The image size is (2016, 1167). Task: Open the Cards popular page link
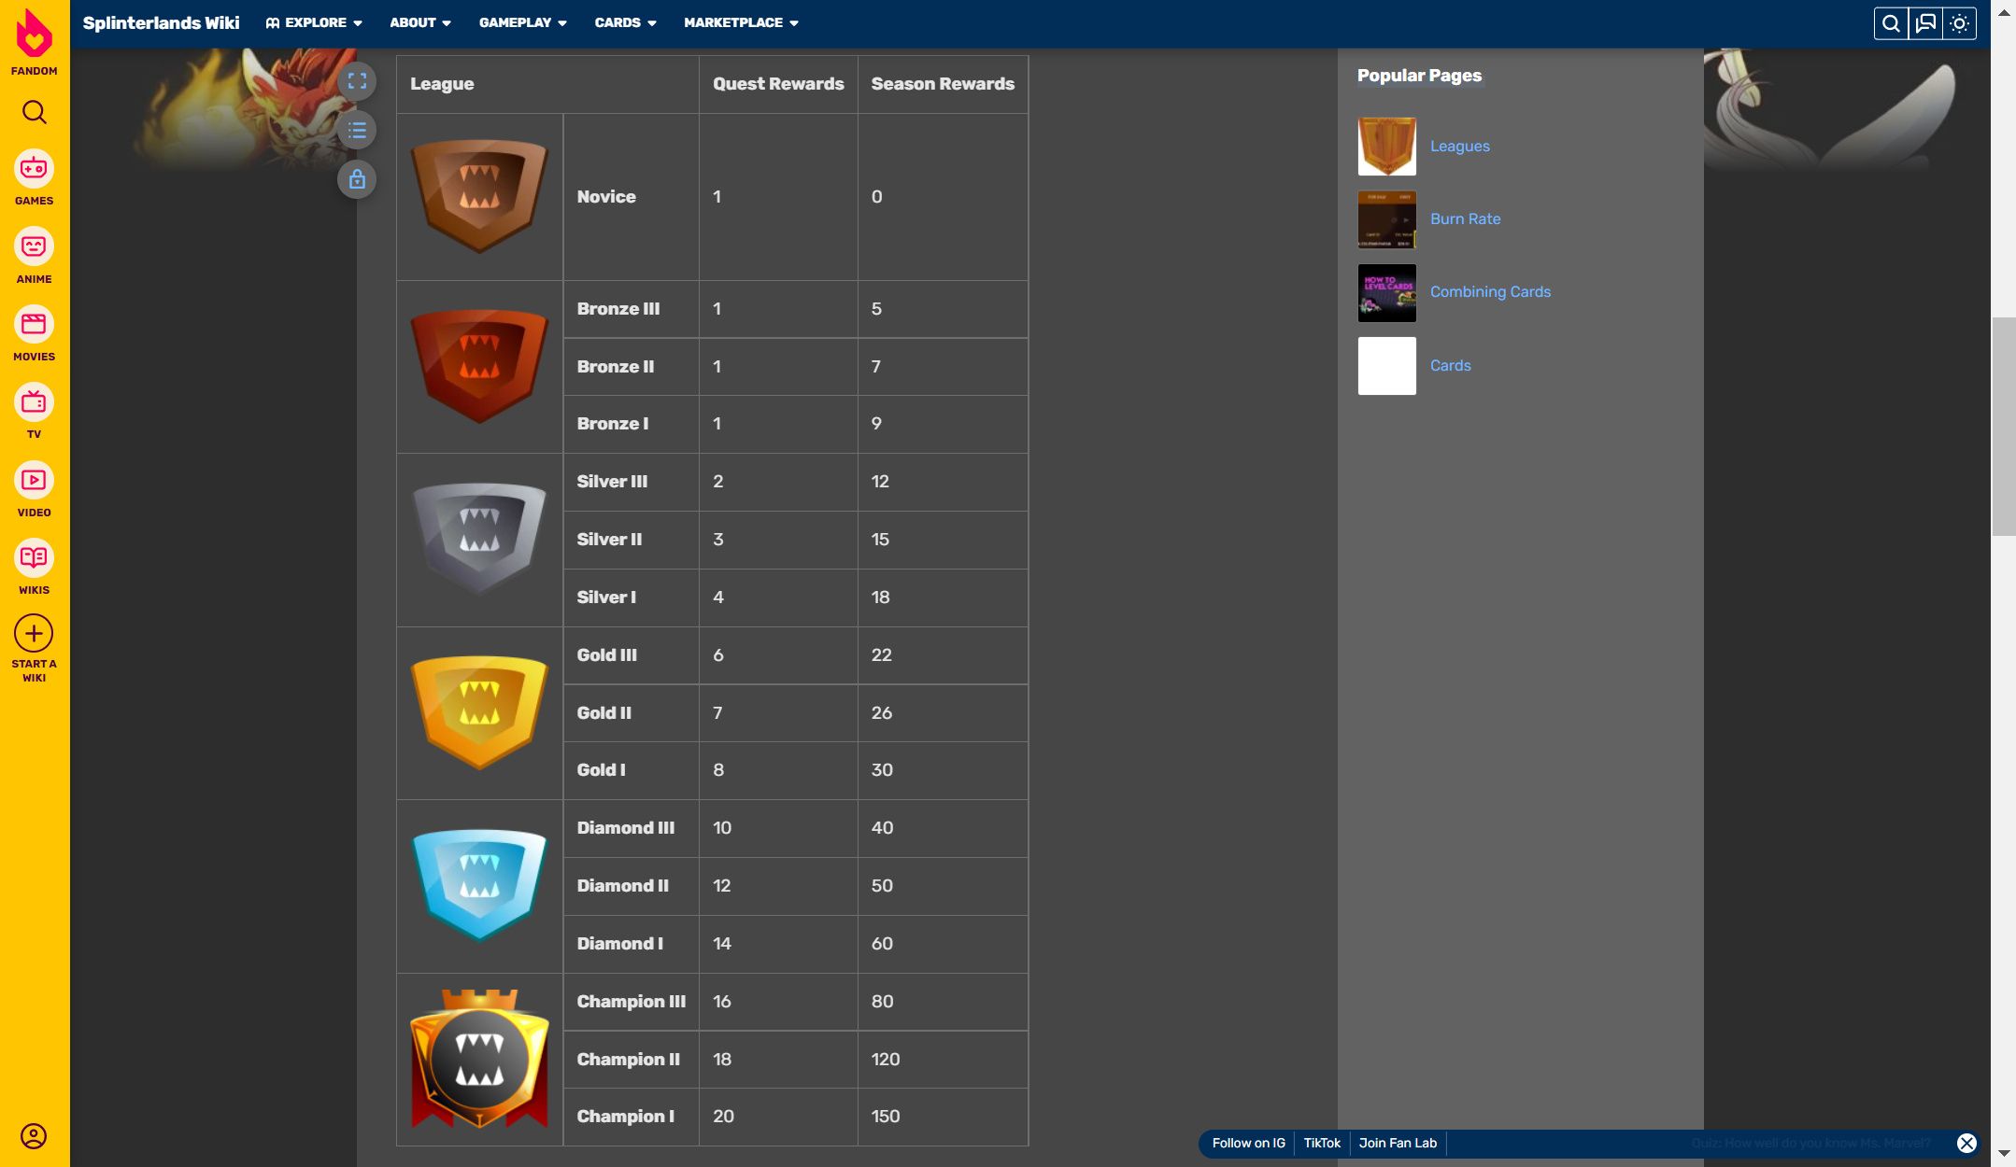coord(1450,365)
